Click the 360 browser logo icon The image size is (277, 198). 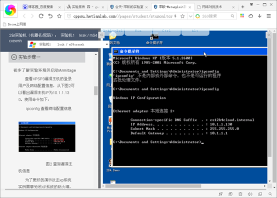pos(10,10)
